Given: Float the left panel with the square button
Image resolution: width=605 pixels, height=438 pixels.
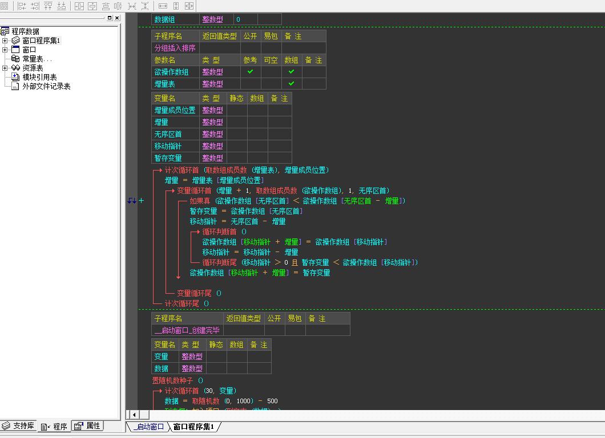Looking at the screenshot, I should [x=110, y=18].
